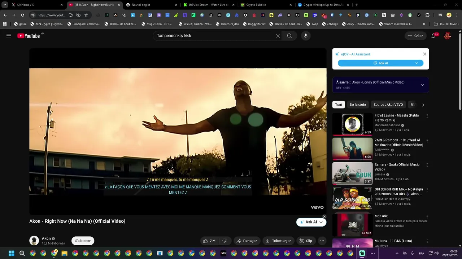
Task: Open the account avatar menu
Action: point(447,36)
